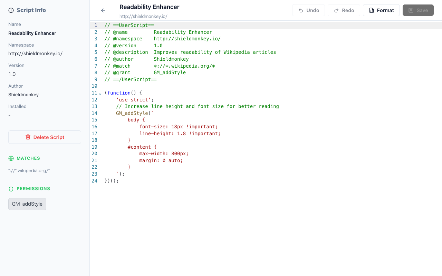This screenshot has height=276, width=442.
Task: Click the Name field label in sidebar
Action: 15,24
